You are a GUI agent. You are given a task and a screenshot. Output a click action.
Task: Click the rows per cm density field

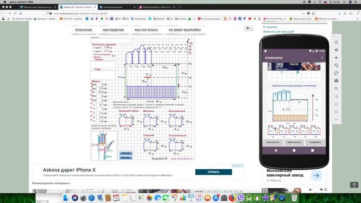[x=107, y=51]
